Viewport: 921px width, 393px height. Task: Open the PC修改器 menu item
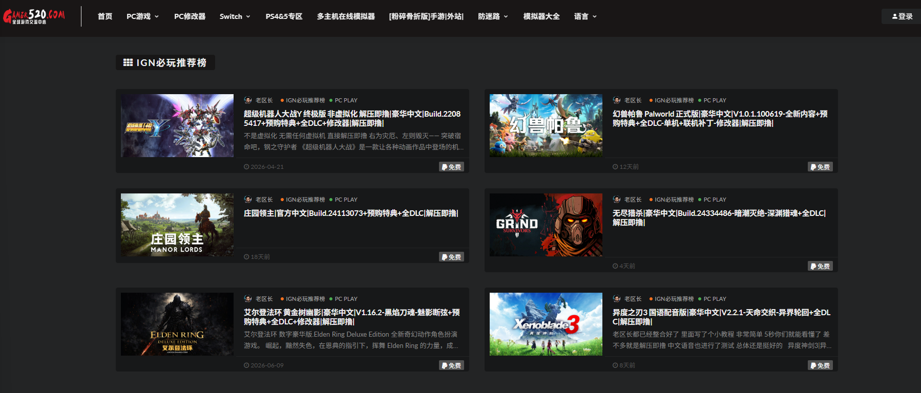[x=190, y=16]
